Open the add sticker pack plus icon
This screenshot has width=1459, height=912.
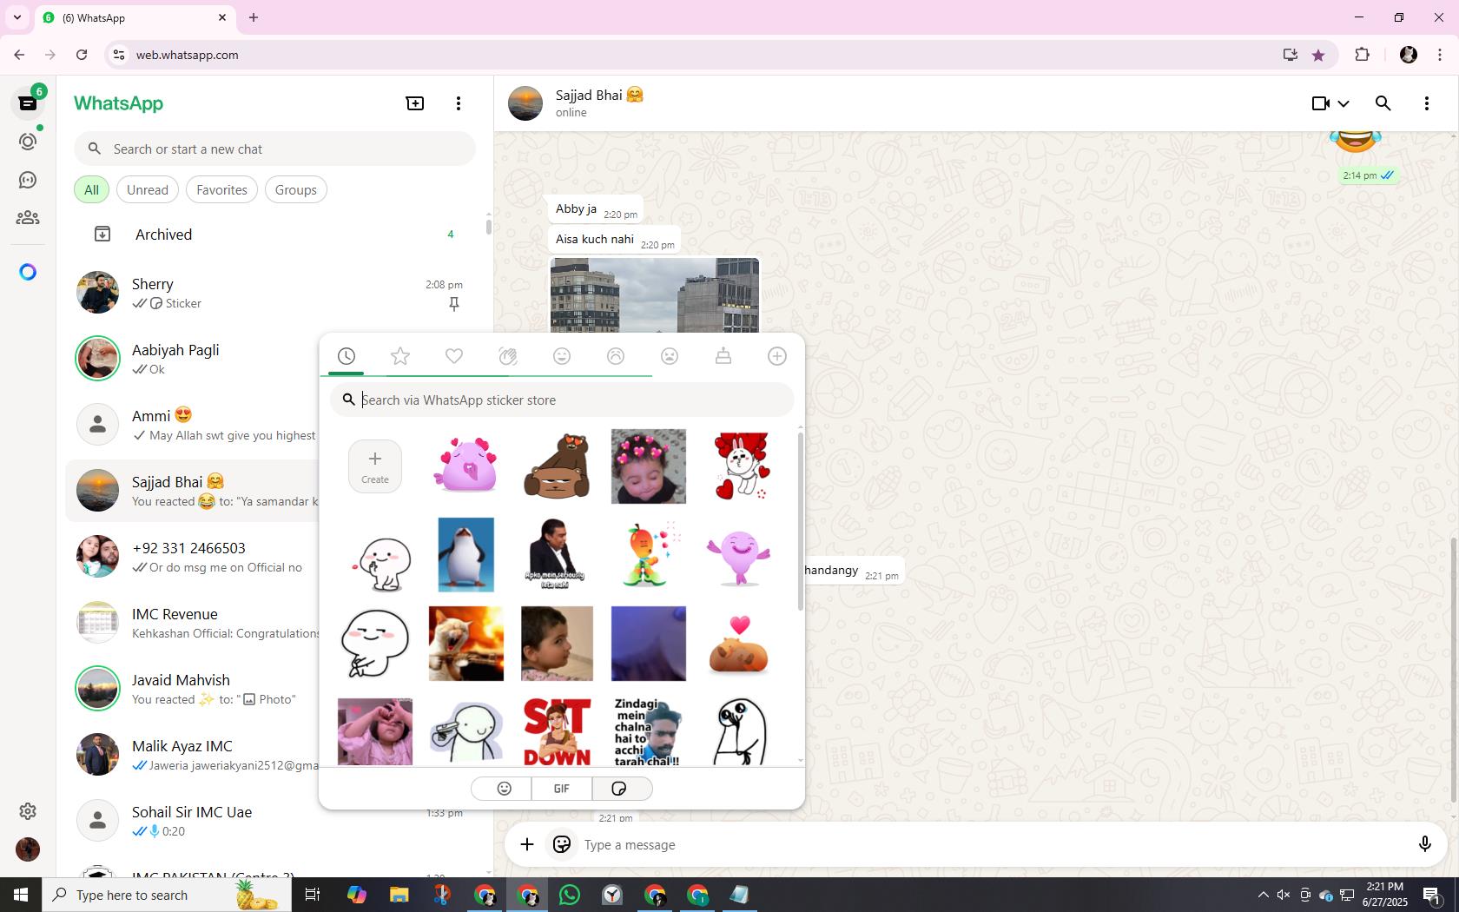777,356
